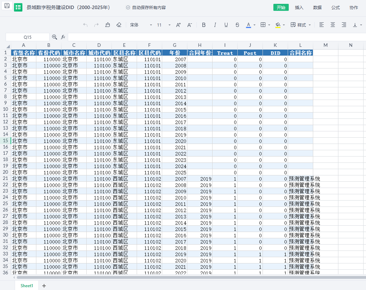The height and width of the screenshot is (290, 366).
Task: Open the 公式 tab
Action: (336, 7)
